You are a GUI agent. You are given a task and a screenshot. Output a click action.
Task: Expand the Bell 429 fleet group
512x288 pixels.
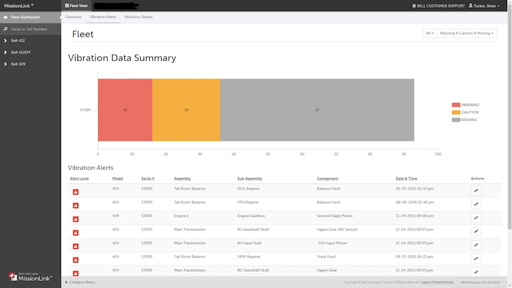(x=6, y=64)
